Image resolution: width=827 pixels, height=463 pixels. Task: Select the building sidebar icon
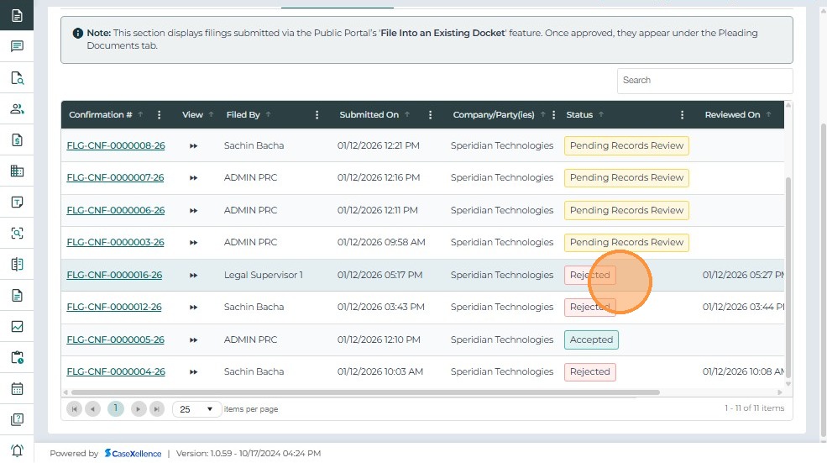pos(17,171)
